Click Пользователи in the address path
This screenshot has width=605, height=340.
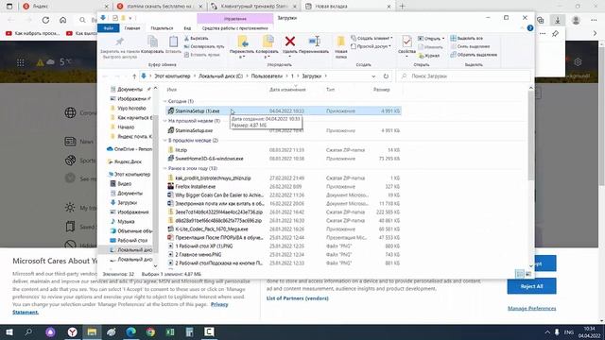point(267,76)
